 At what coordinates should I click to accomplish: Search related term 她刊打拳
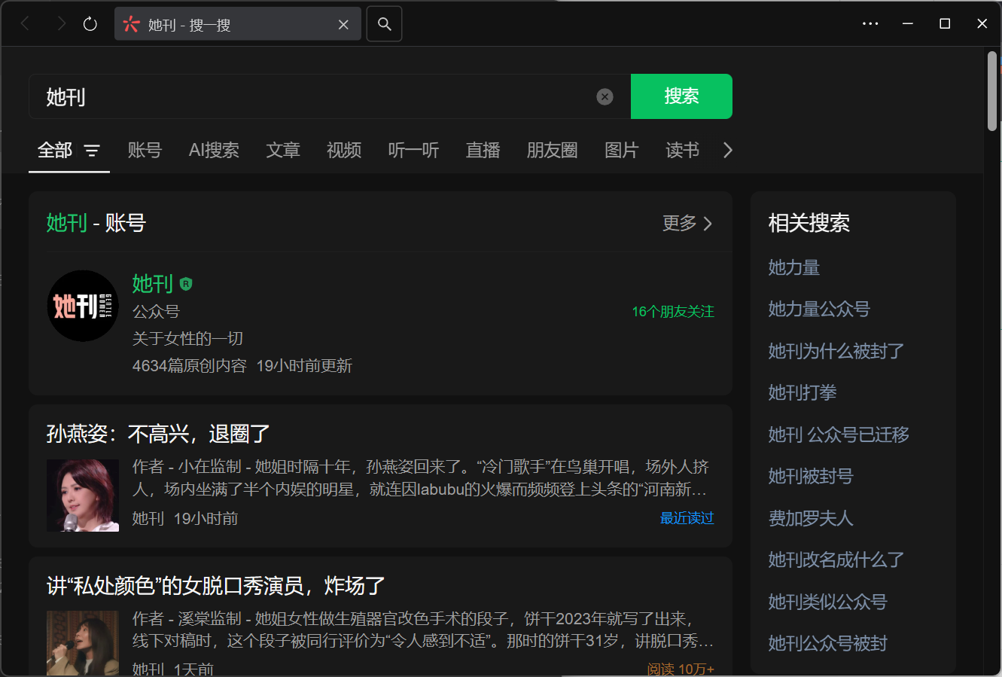click(x=803, y=392)
